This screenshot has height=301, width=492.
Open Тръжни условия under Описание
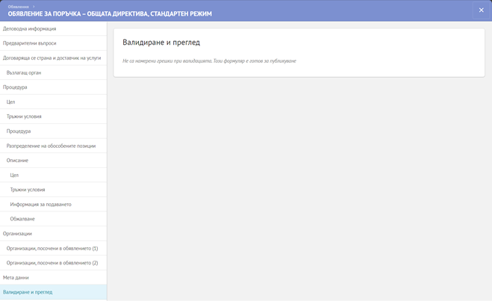pyautogui.click(x=28, y=190)
